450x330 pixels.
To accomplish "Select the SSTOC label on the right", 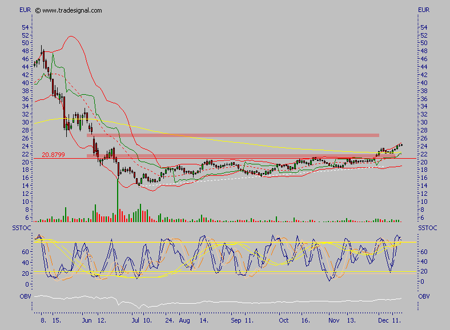I will tap(427, 228).
